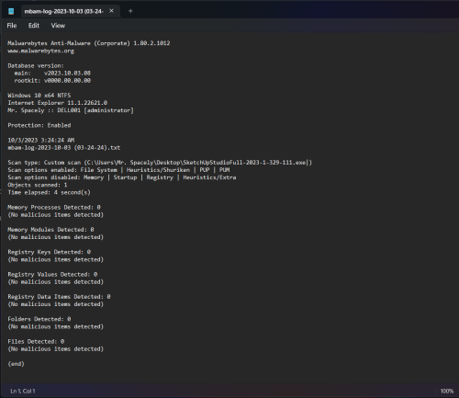Click the 'Scan options enabled' line
Screen dimensions: 459x398
click(118, 170)
